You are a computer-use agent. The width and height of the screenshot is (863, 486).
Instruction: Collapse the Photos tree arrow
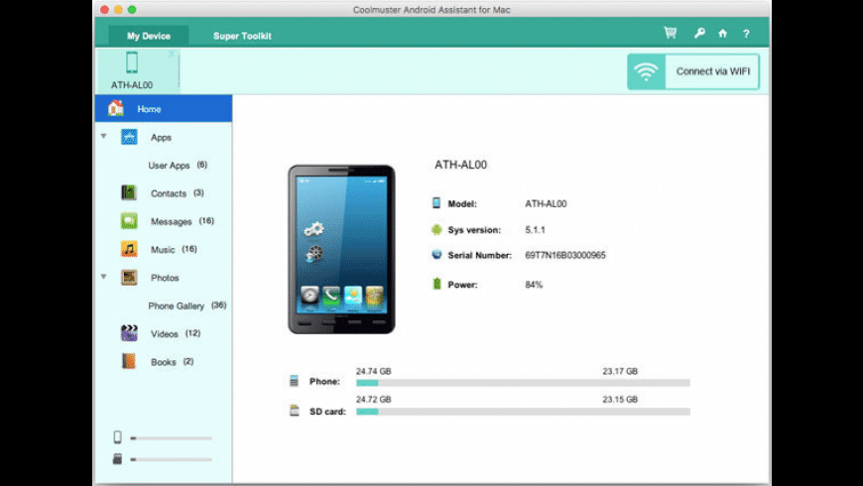pyautogui.click(x=104, y=277)
